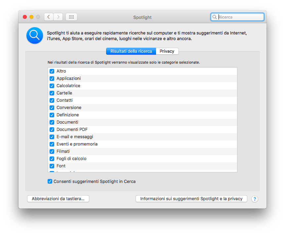
Task: Open Informazioni sui suggerimenti Spotlight e privacy
Action: coord(191,199)
